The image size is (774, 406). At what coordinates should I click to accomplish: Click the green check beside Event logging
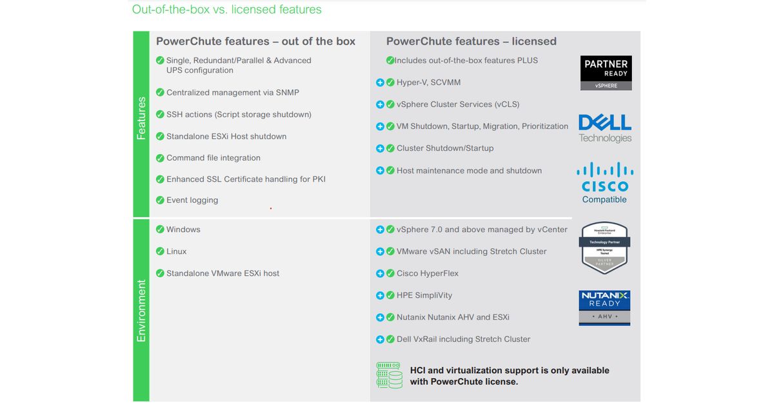point(160,200)
